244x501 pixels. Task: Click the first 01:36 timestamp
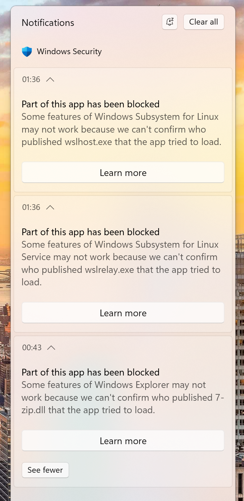(x=31, y=79)
